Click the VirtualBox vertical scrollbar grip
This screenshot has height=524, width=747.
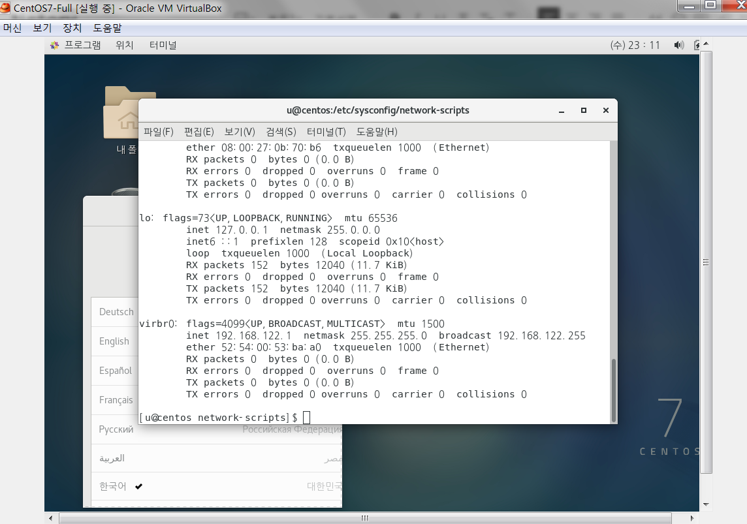[706, 262]
